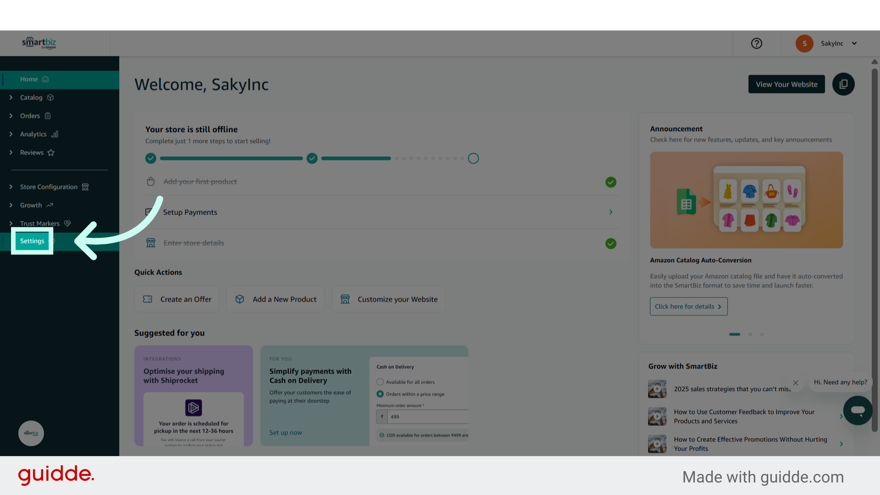The height and width of the screenshot is (495, 880).
Task: Open the chat support bubble icon
Action: pos(858,410)
